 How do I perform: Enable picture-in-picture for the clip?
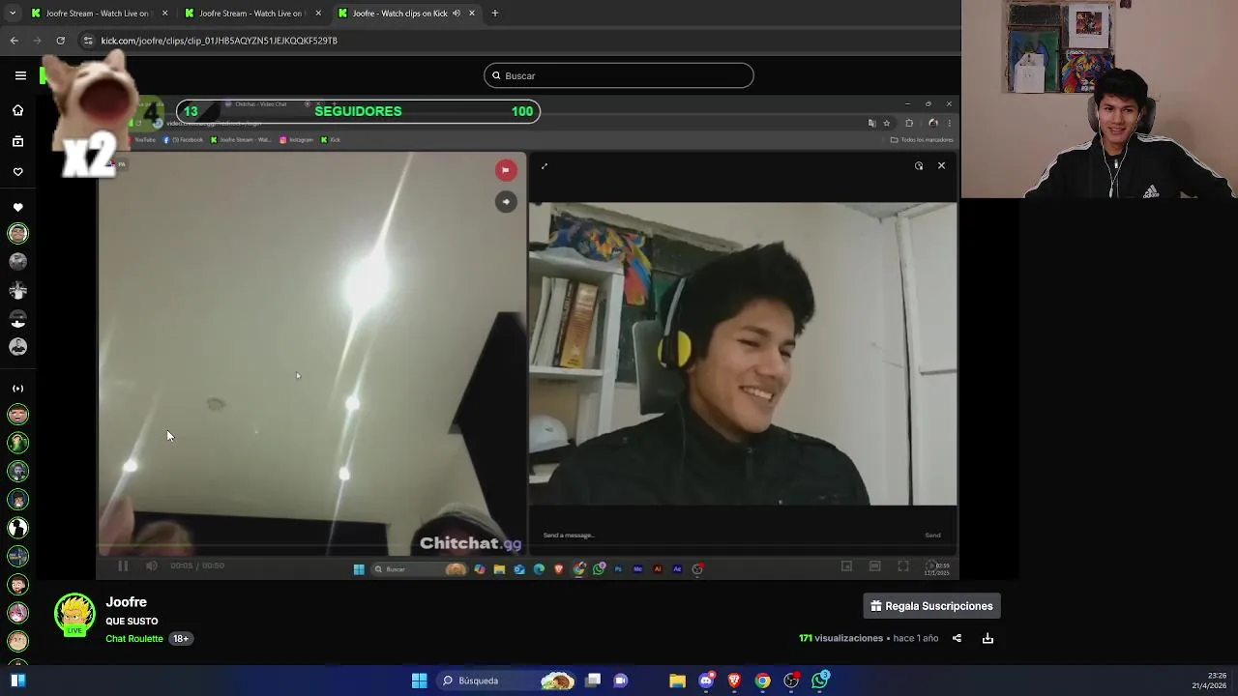[846, 566]
